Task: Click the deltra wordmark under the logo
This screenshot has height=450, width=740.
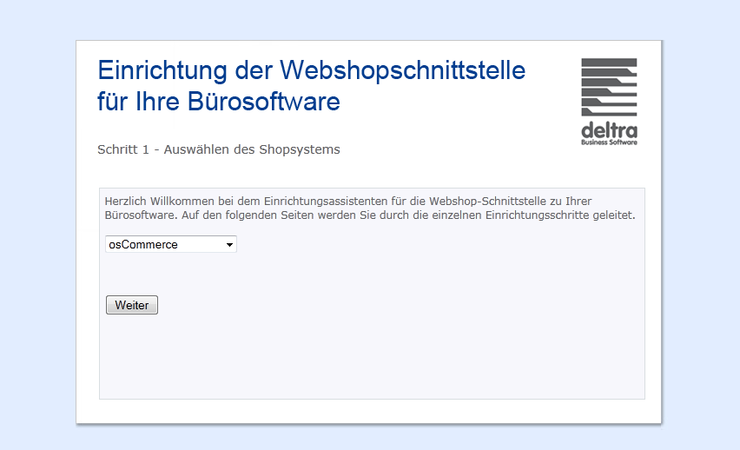Action: coord(609,129)
